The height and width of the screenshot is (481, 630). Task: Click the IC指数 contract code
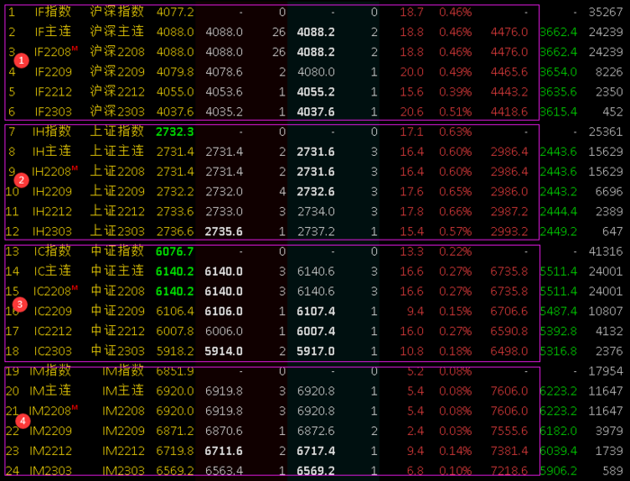pyautogui.click(x=52, y=251)
